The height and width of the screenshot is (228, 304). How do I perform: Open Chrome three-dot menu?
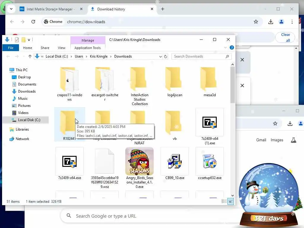292,22
